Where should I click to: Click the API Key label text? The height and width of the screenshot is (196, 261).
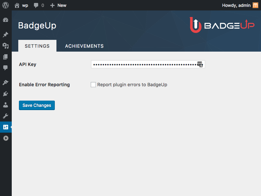(x=27, y=64)
